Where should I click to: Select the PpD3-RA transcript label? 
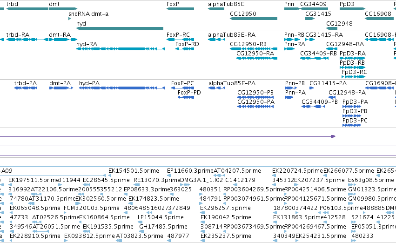pyautogui.click(x=353, y=54)
